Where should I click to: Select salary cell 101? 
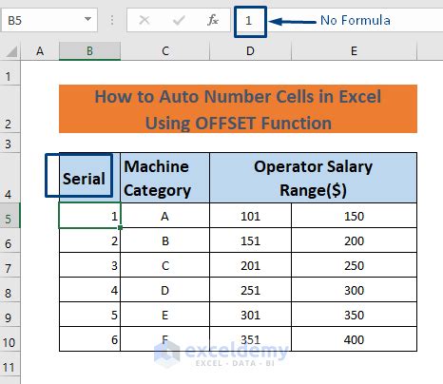[x=250, y=216]
